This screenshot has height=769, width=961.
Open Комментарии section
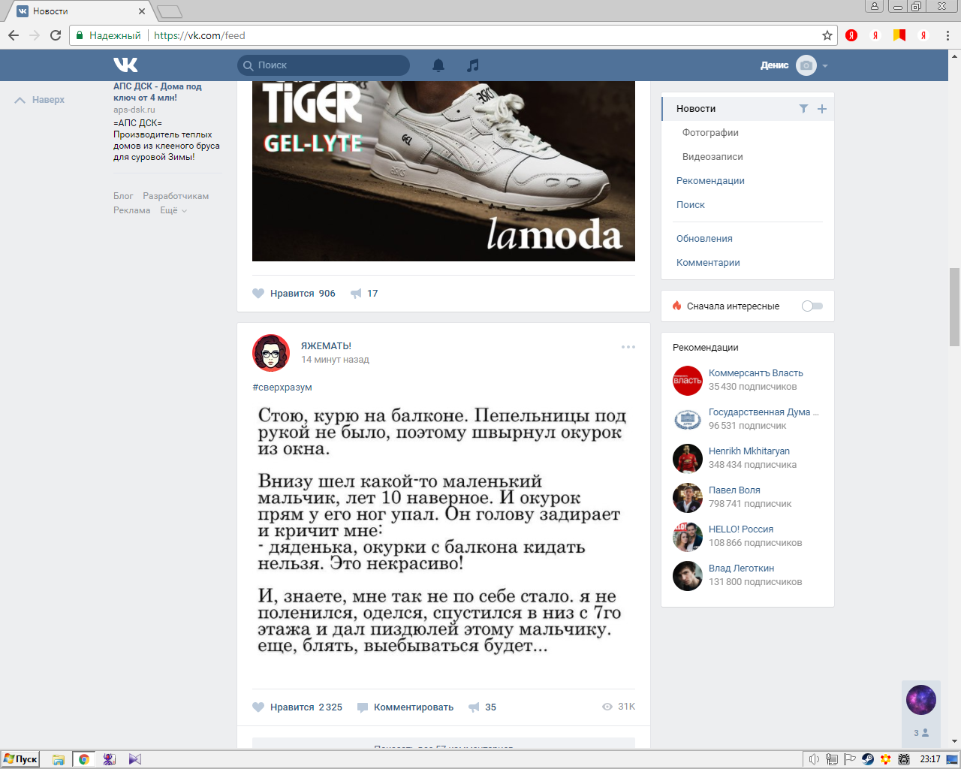tap(708, 263)
